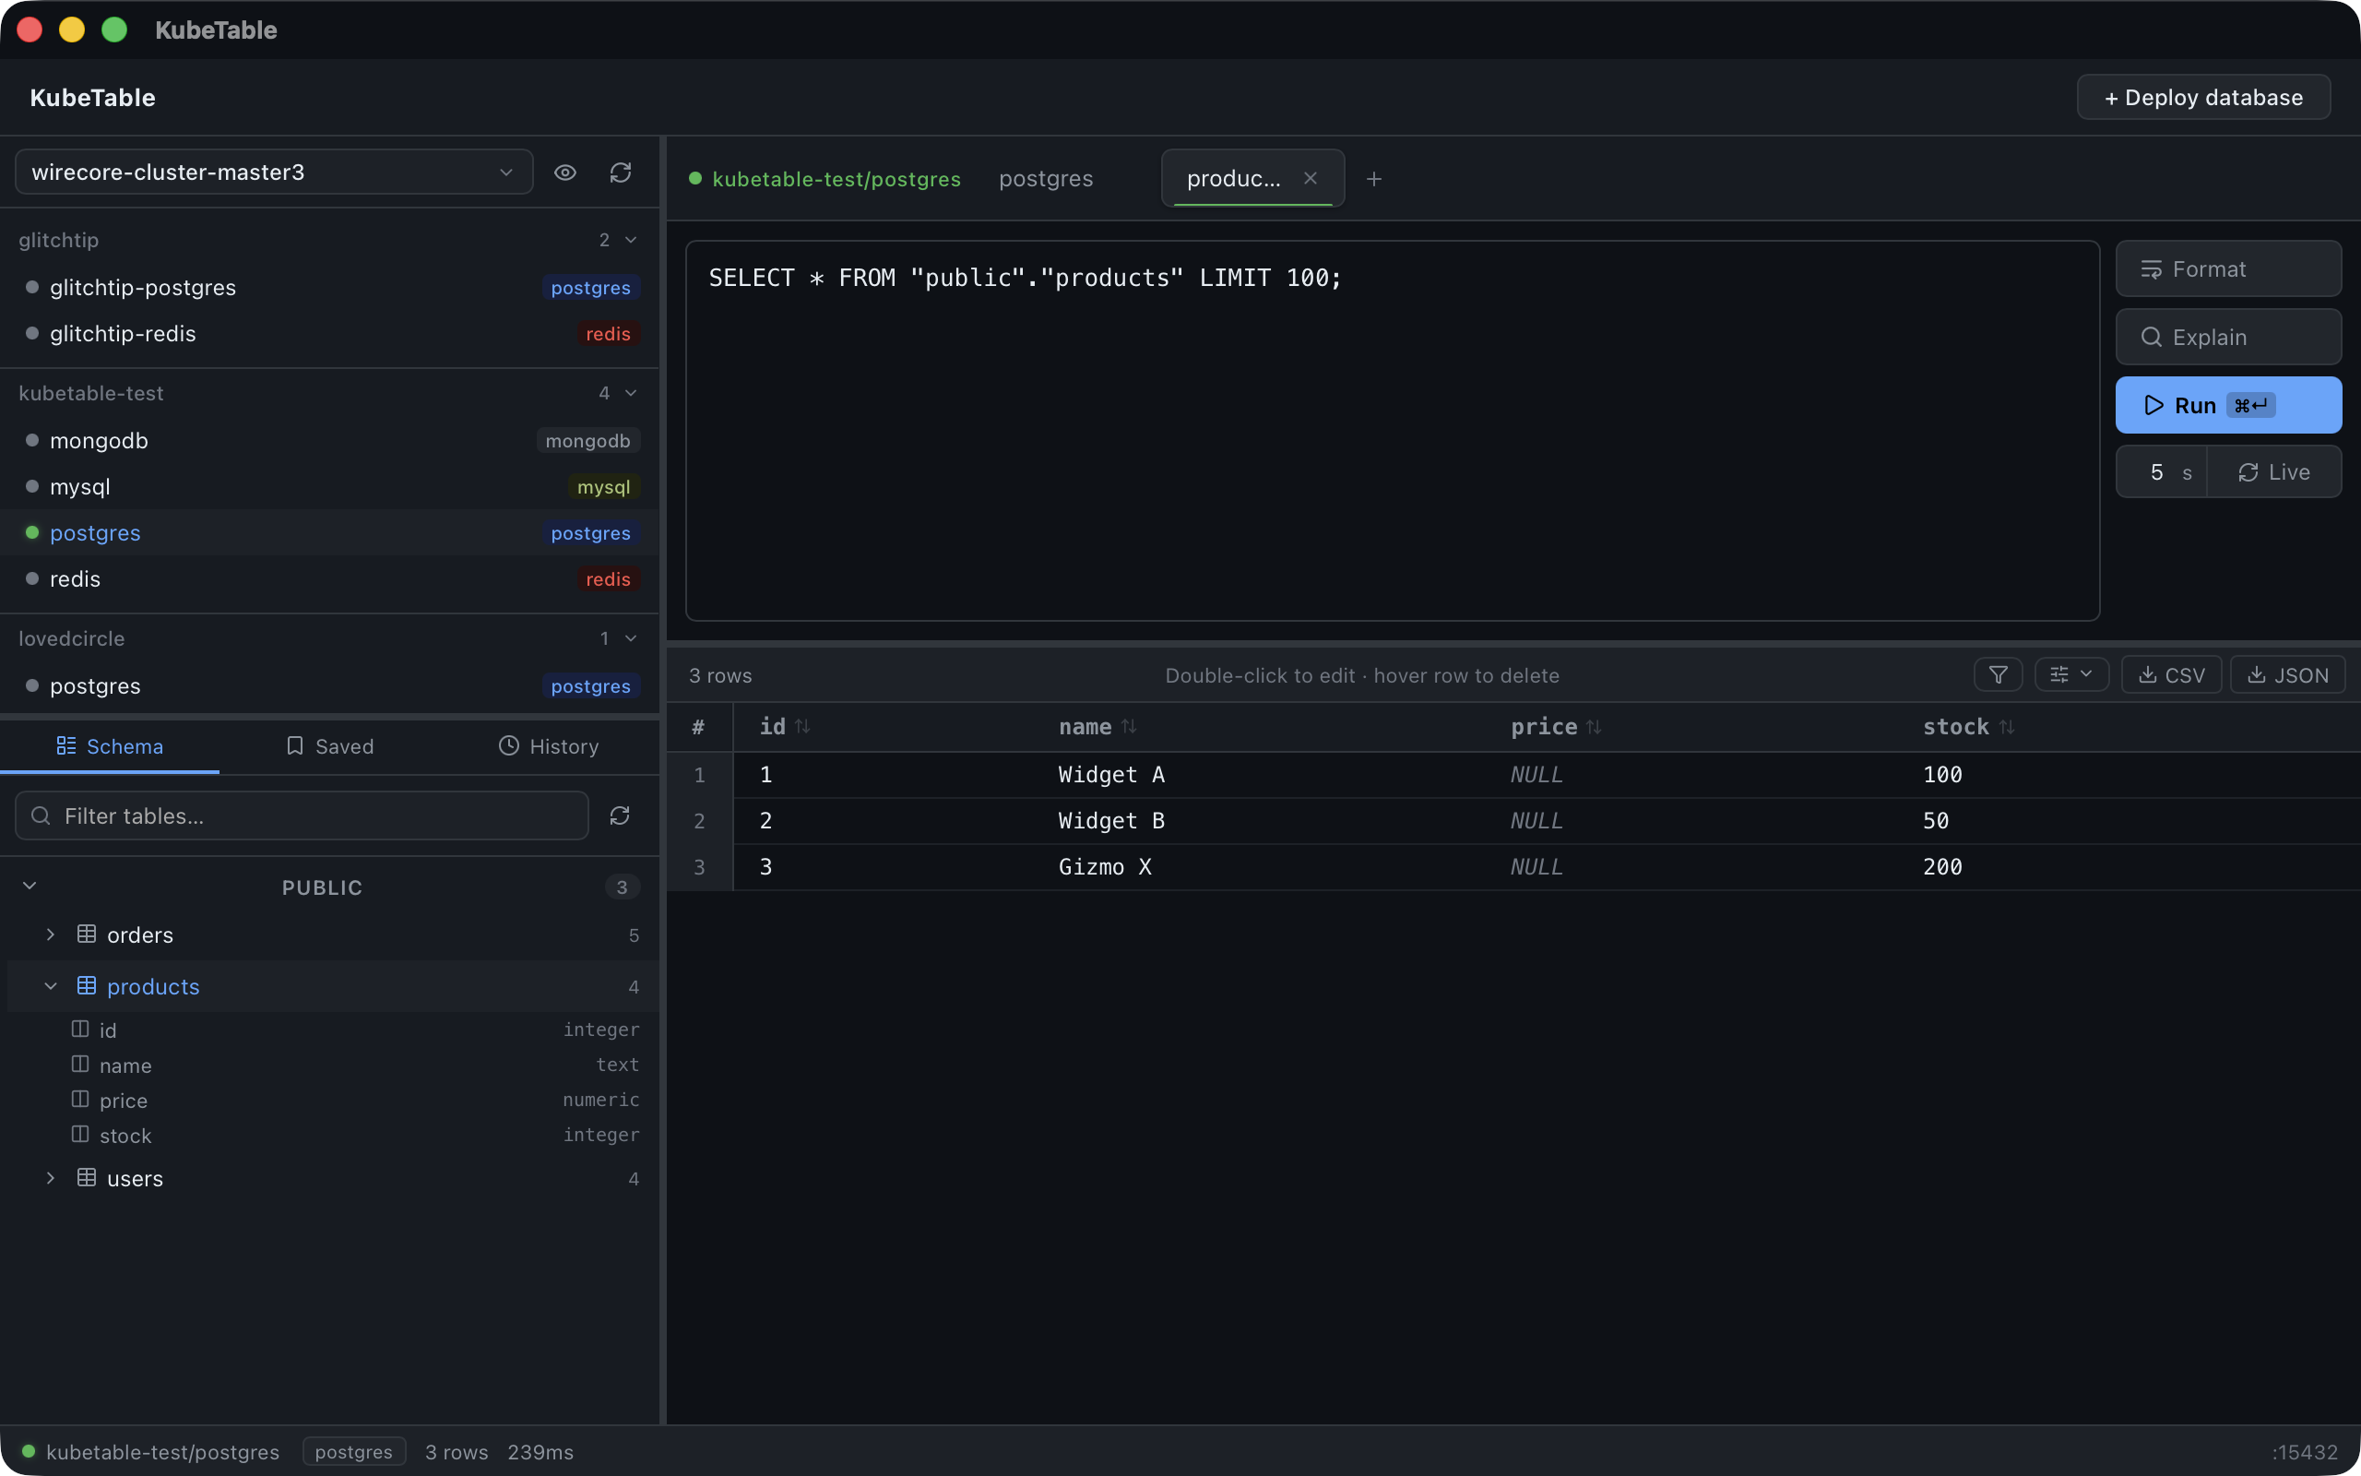Click the postgres badge in status bar
The image size is (2361, 1476).
pos(353,1452)
